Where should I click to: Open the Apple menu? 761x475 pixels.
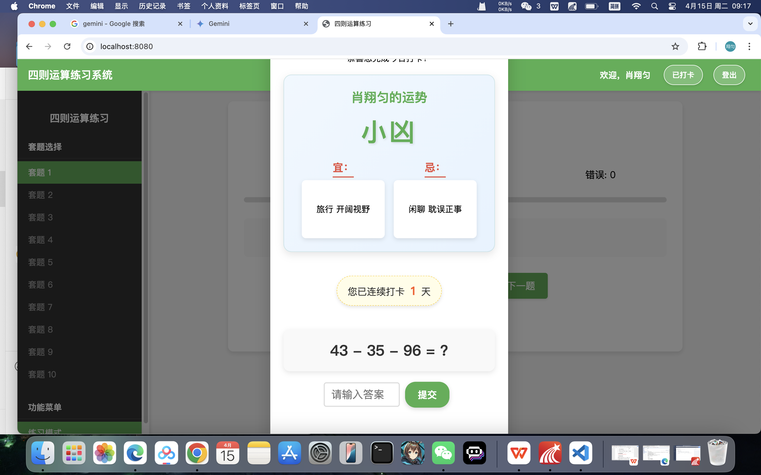[14, 6]
